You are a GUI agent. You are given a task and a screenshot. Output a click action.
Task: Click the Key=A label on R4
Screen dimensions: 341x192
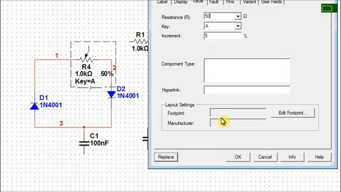pyautogui.click(x=85, y=82)
